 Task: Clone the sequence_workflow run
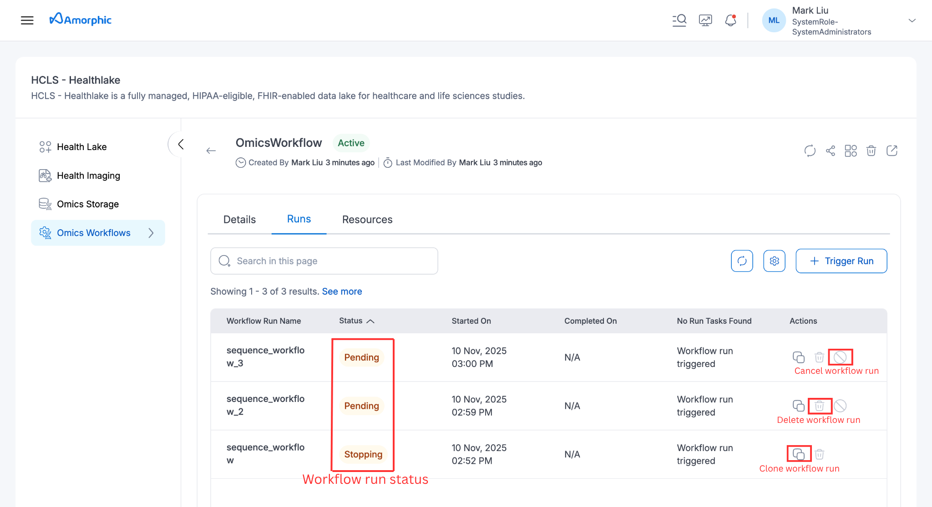point(799,454)
